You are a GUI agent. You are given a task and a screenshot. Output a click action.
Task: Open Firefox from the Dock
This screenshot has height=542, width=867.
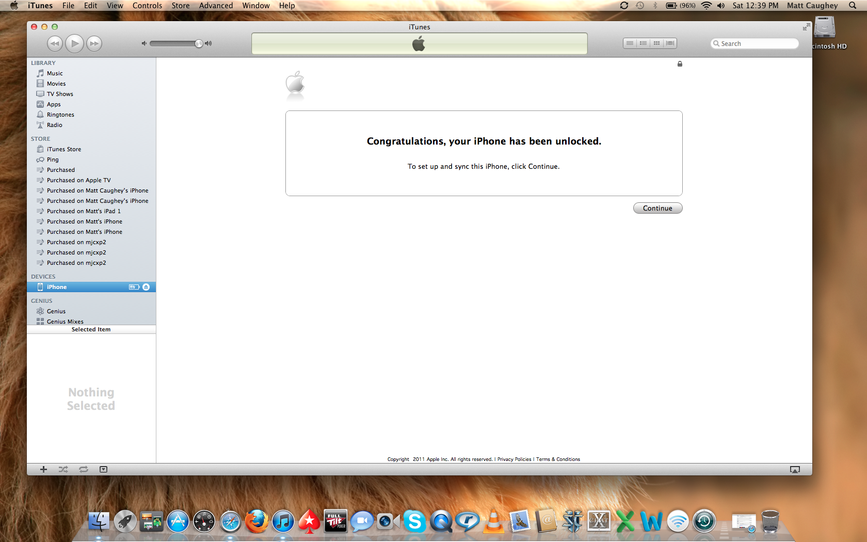click(x=256, y=521)
